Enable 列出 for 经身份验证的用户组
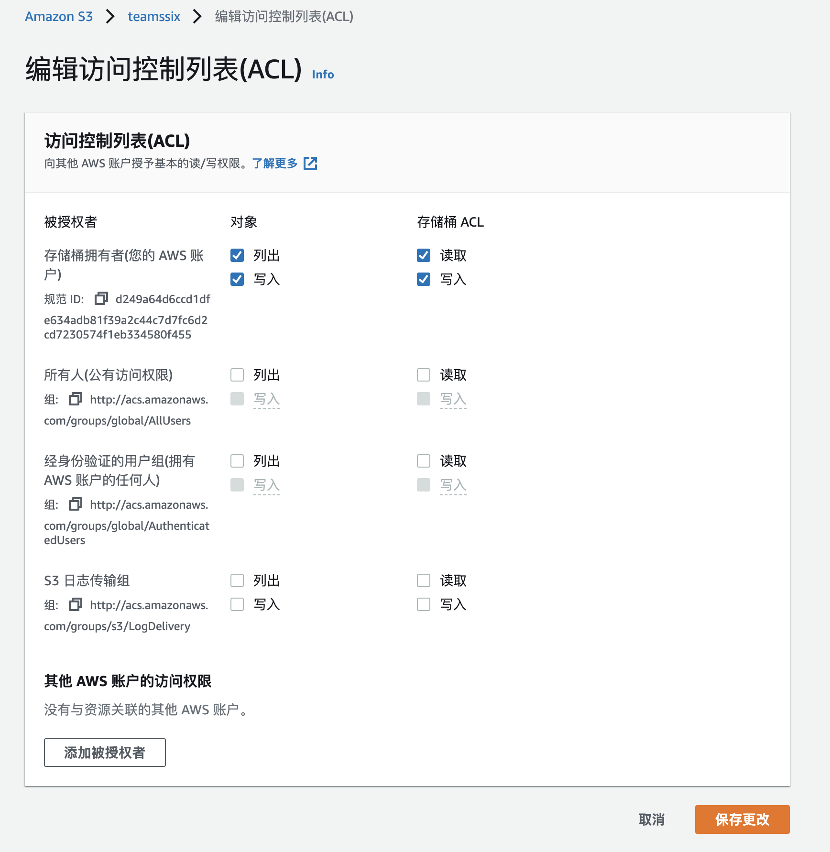The image size is (830, 852). (237, 461)
